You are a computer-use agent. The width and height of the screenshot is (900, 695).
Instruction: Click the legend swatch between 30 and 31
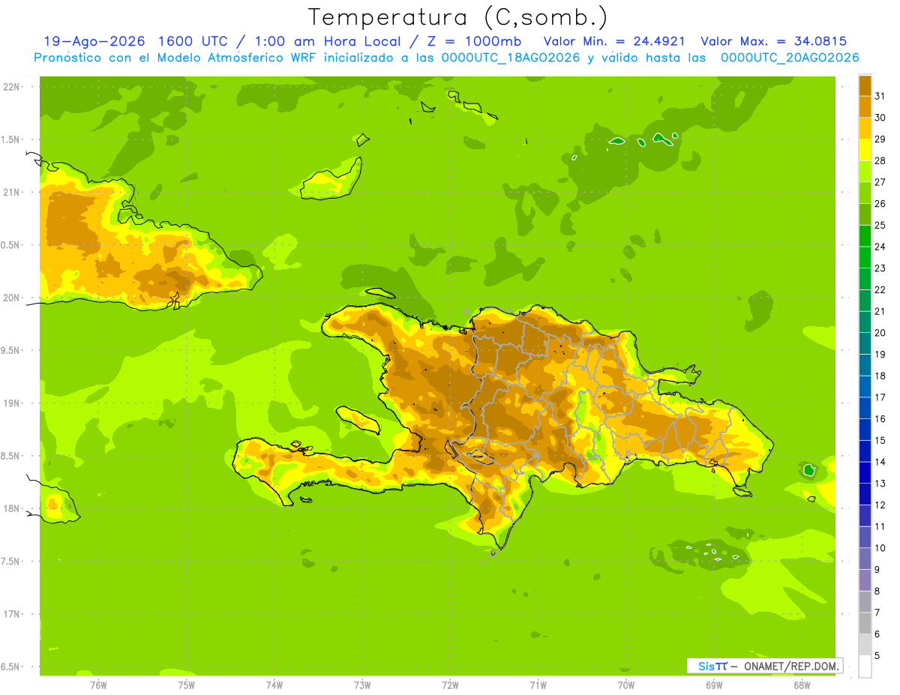[x=865, y=107]
